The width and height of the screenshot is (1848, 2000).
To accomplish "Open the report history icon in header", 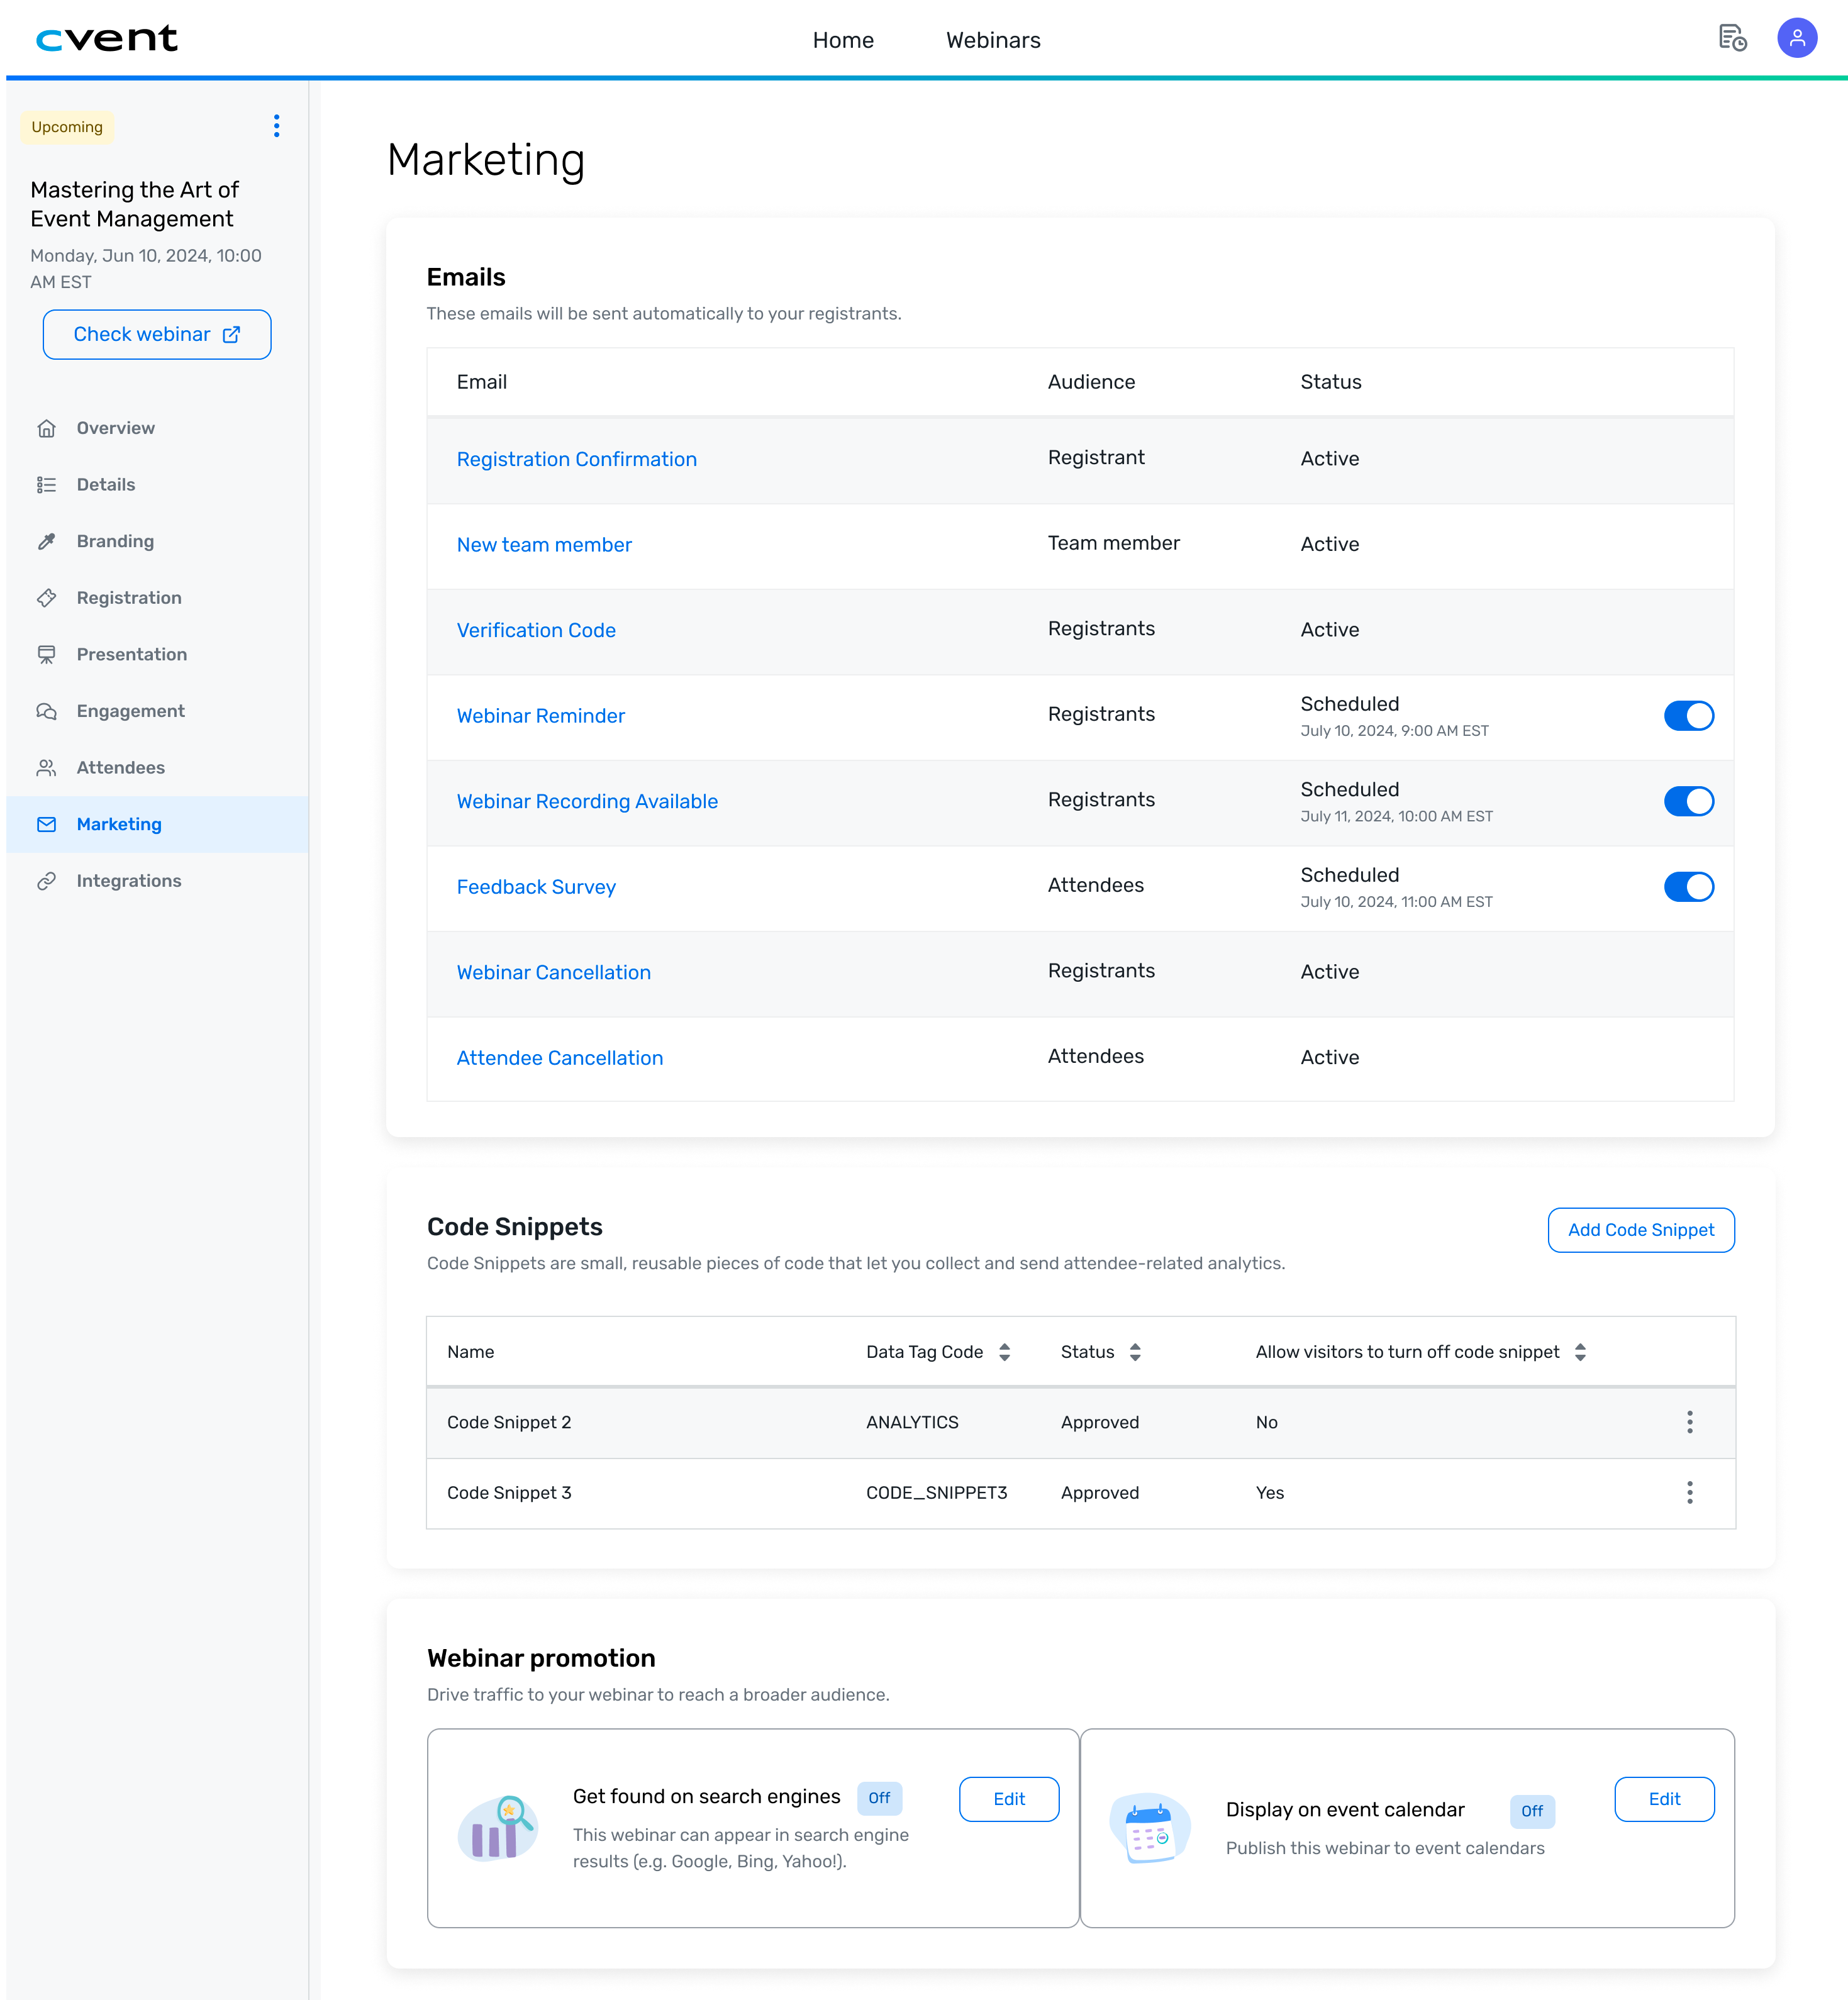I will coord(1732,38).
